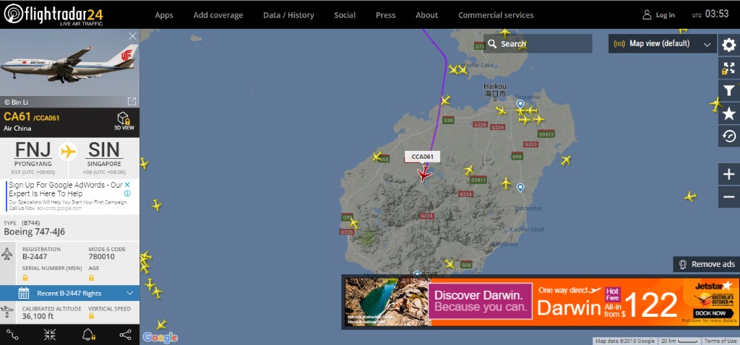Zoom out with the minus button

click(728, 196)
